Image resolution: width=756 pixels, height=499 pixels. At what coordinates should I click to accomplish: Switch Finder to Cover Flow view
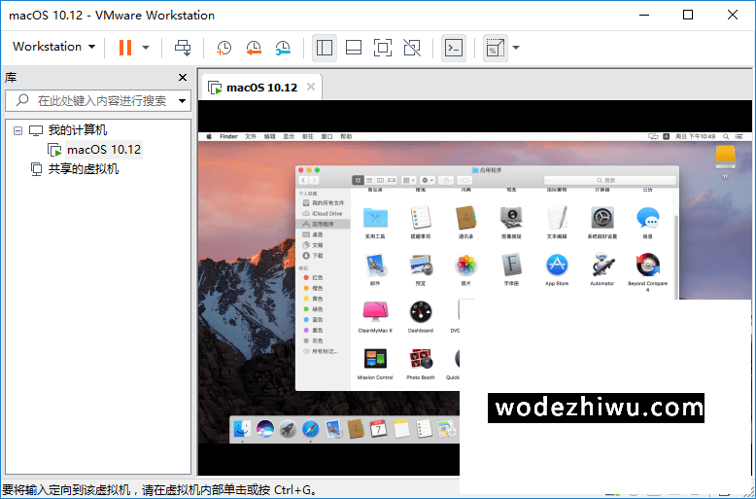[x=392, y=180]
